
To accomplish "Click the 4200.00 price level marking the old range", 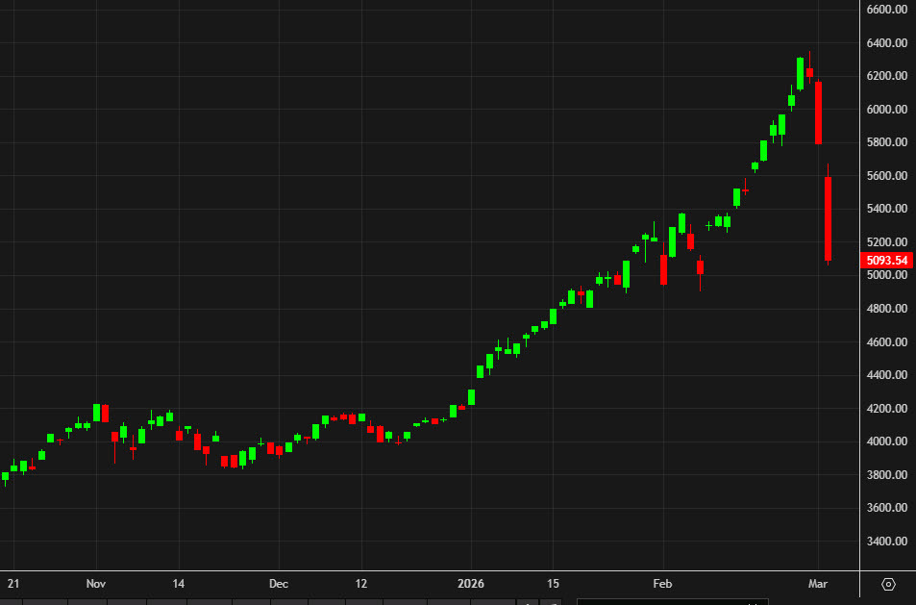I will click(x=885, y=408).
